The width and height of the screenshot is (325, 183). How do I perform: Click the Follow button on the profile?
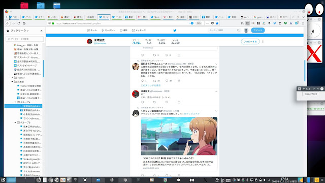click(x=250, y=42)
